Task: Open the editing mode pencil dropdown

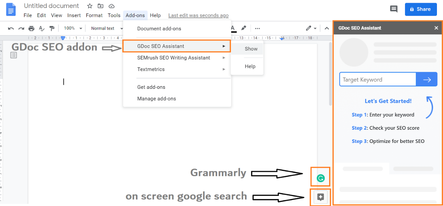Action: click(311, 28)
